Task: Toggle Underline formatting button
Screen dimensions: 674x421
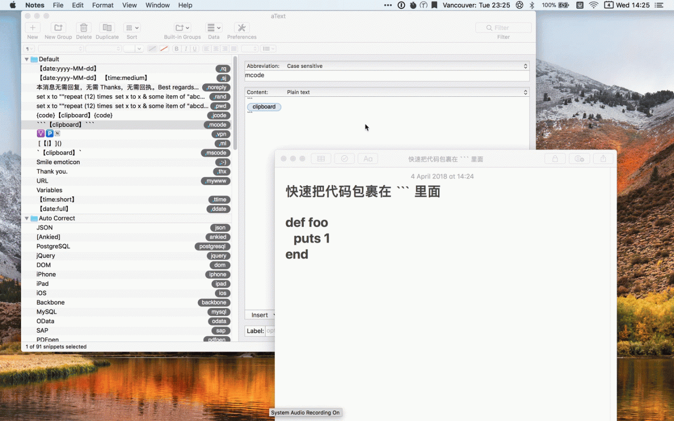Action: [x=194, y=49]
